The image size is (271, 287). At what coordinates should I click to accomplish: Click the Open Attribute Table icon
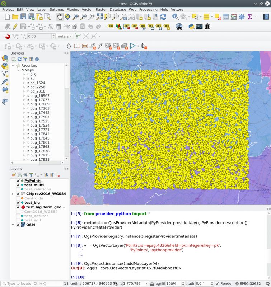tap(225, 17)
